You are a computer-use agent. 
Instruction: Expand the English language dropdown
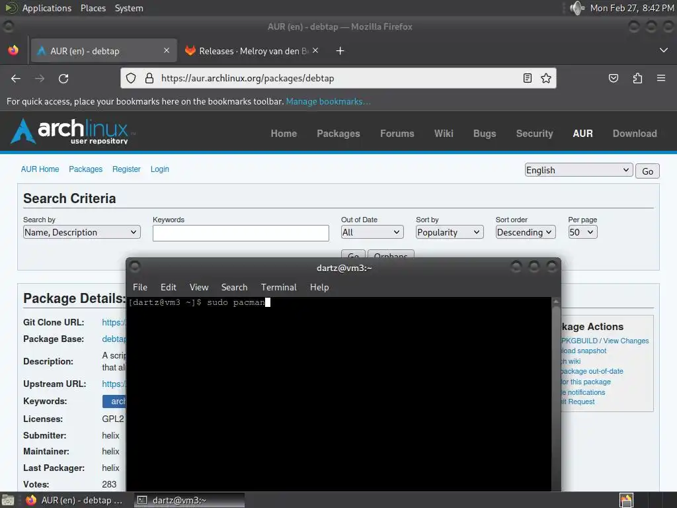tap(578, 170)
